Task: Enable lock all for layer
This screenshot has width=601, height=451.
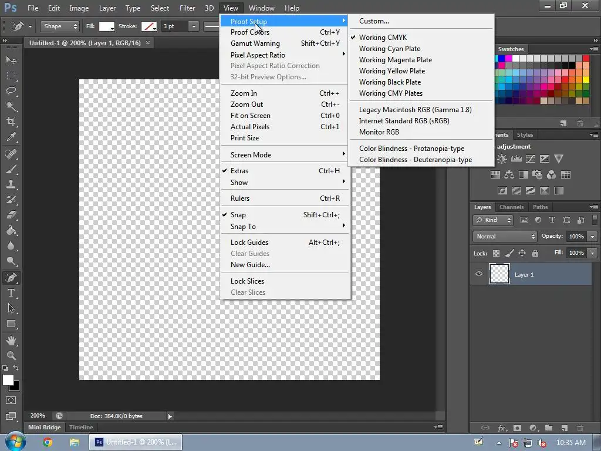Action: click(535, 253)
